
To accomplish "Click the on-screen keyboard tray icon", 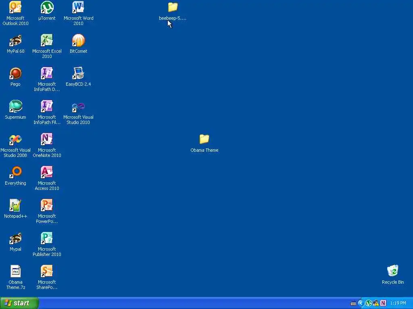I will (353, 303).
